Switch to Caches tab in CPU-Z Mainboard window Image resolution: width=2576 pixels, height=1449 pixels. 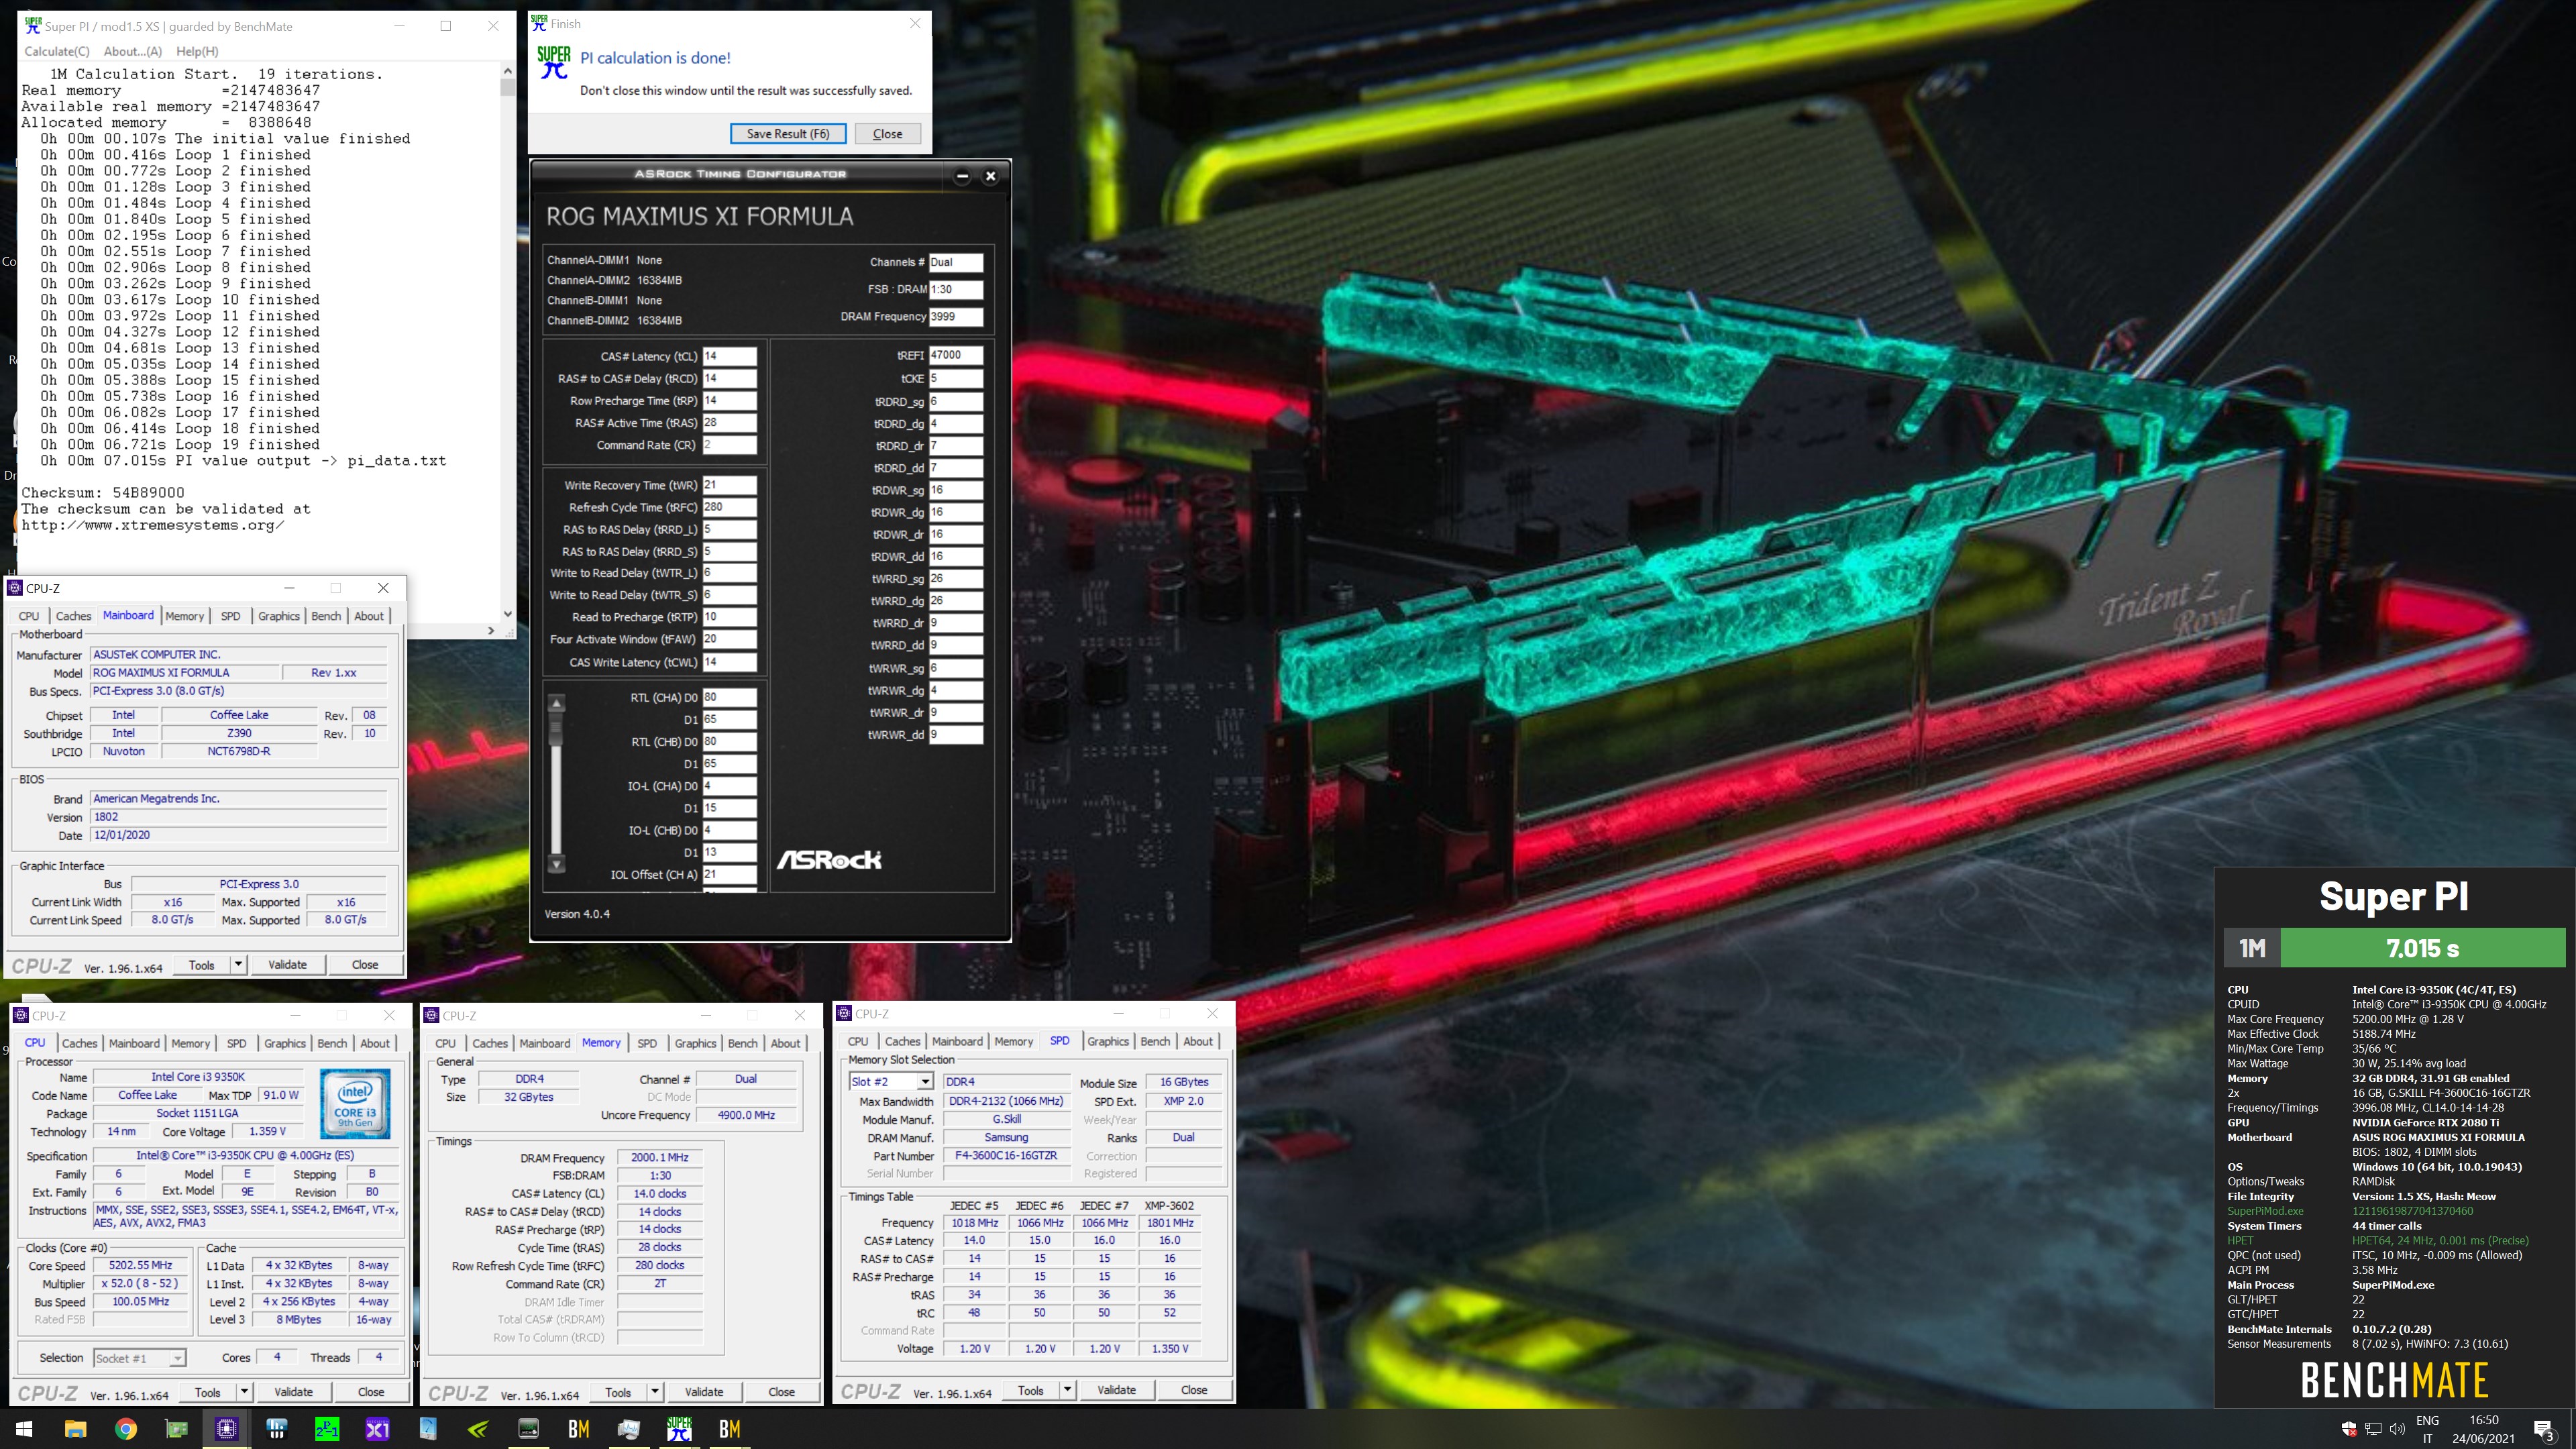tap(73, 616)
